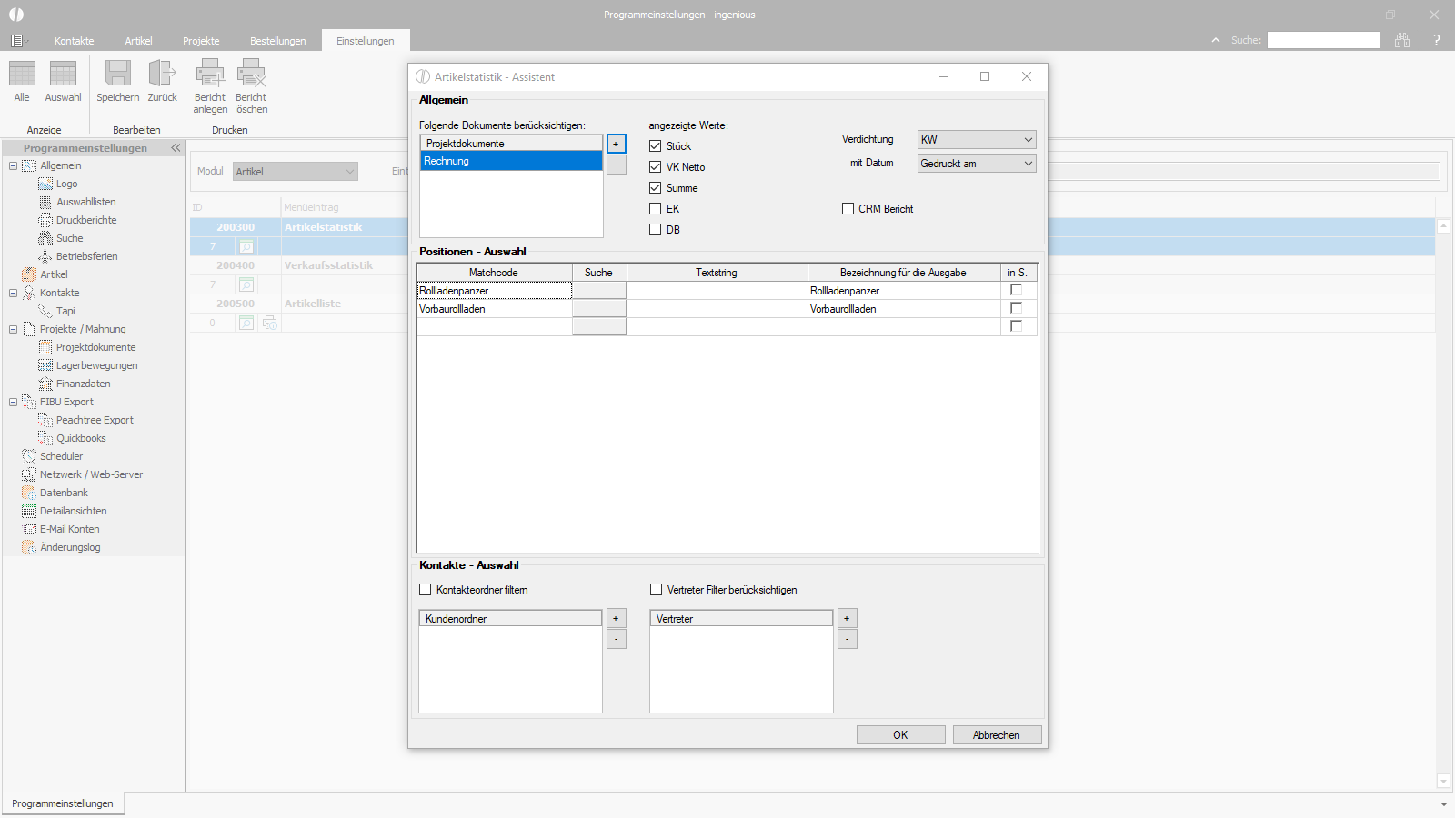Confirm the assistant with OK

900,734
